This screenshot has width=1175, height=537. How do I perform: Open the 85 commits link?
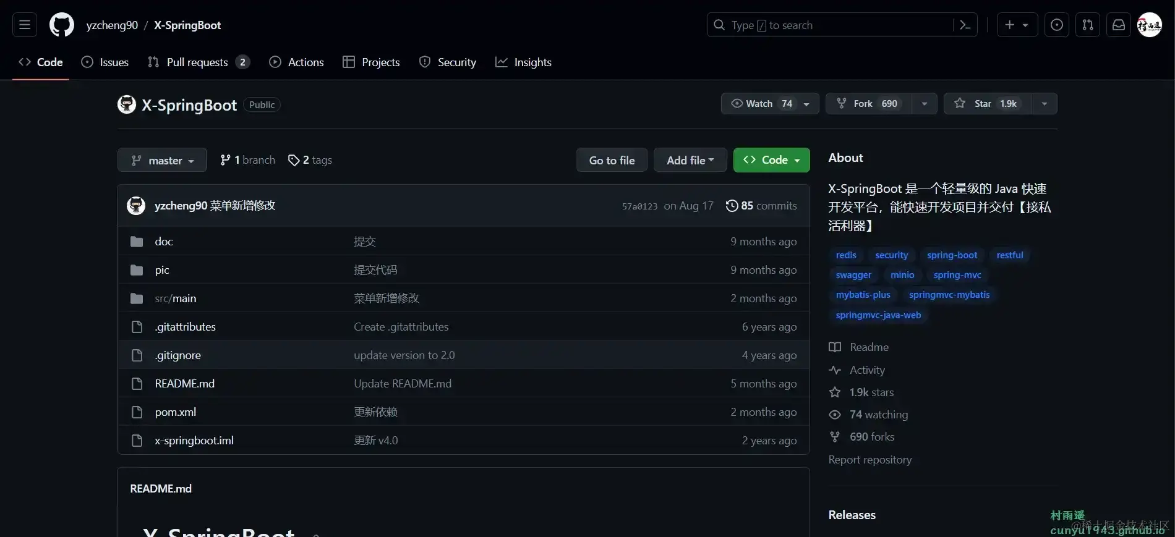pyautogui.click(x=761, y=206)
